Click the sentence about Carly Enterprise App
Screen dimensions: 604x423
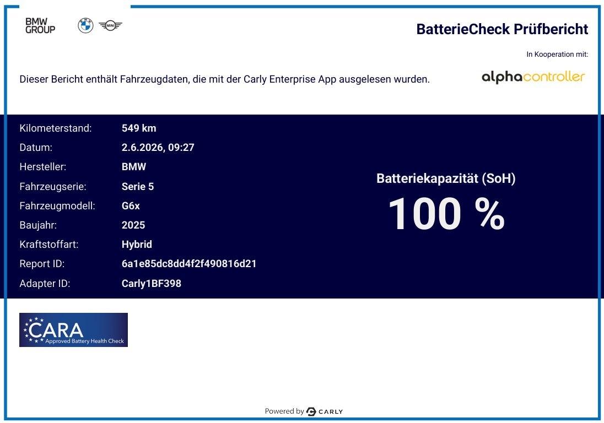click(225, 79)
